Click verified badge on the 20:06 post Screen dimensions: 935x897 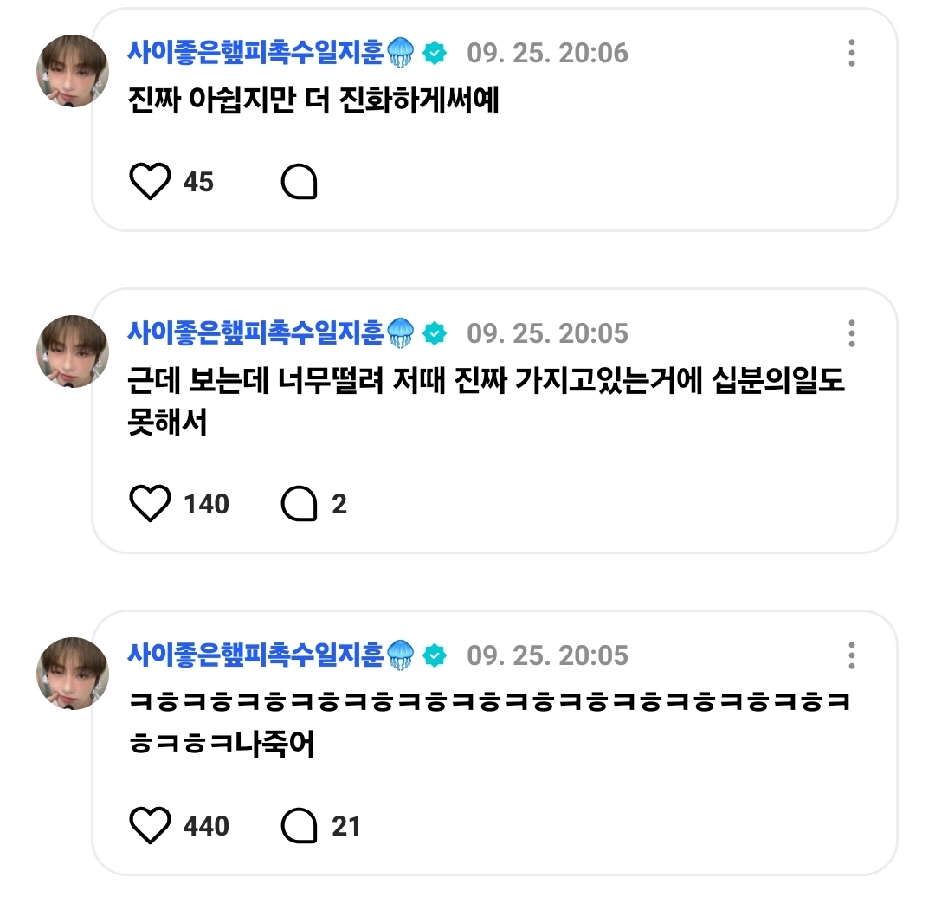point(435,54)
